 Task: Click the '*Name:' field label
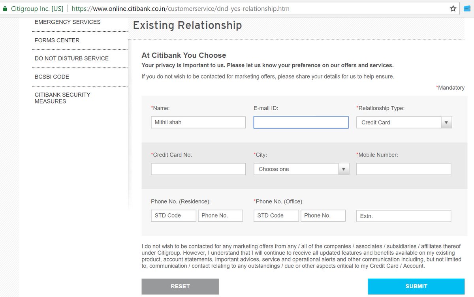coord(160,108)
